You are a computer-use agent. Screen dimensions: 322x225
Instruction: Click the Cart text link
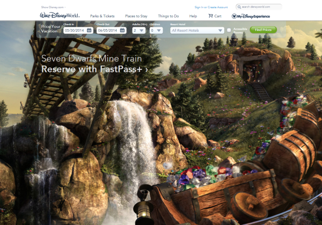218,16
